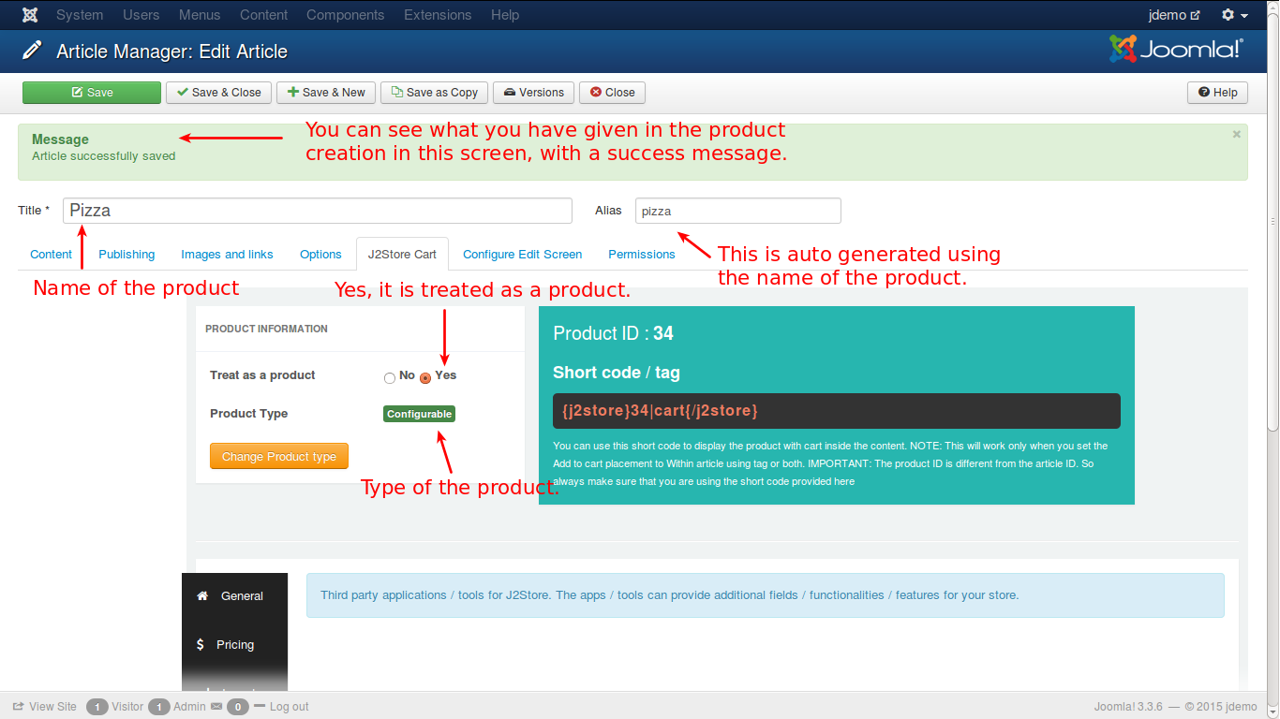Select No for Treat as a product
Image resolution: width=1280 pixels, height=719 pixels.
[x=390, y=377]
